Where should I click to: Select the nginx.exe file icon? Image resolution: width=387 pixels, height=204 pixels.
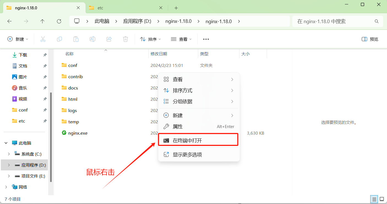coord(64,133)
